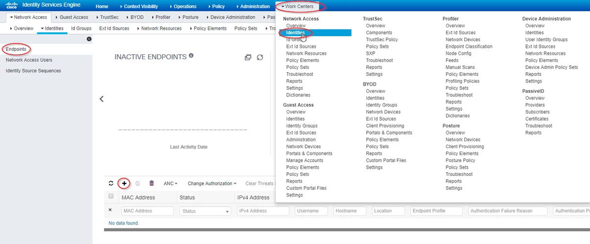Open Subscribers under PassiveID
The height and width of the screenshot is (244, 590).
(x=537, y=112)
